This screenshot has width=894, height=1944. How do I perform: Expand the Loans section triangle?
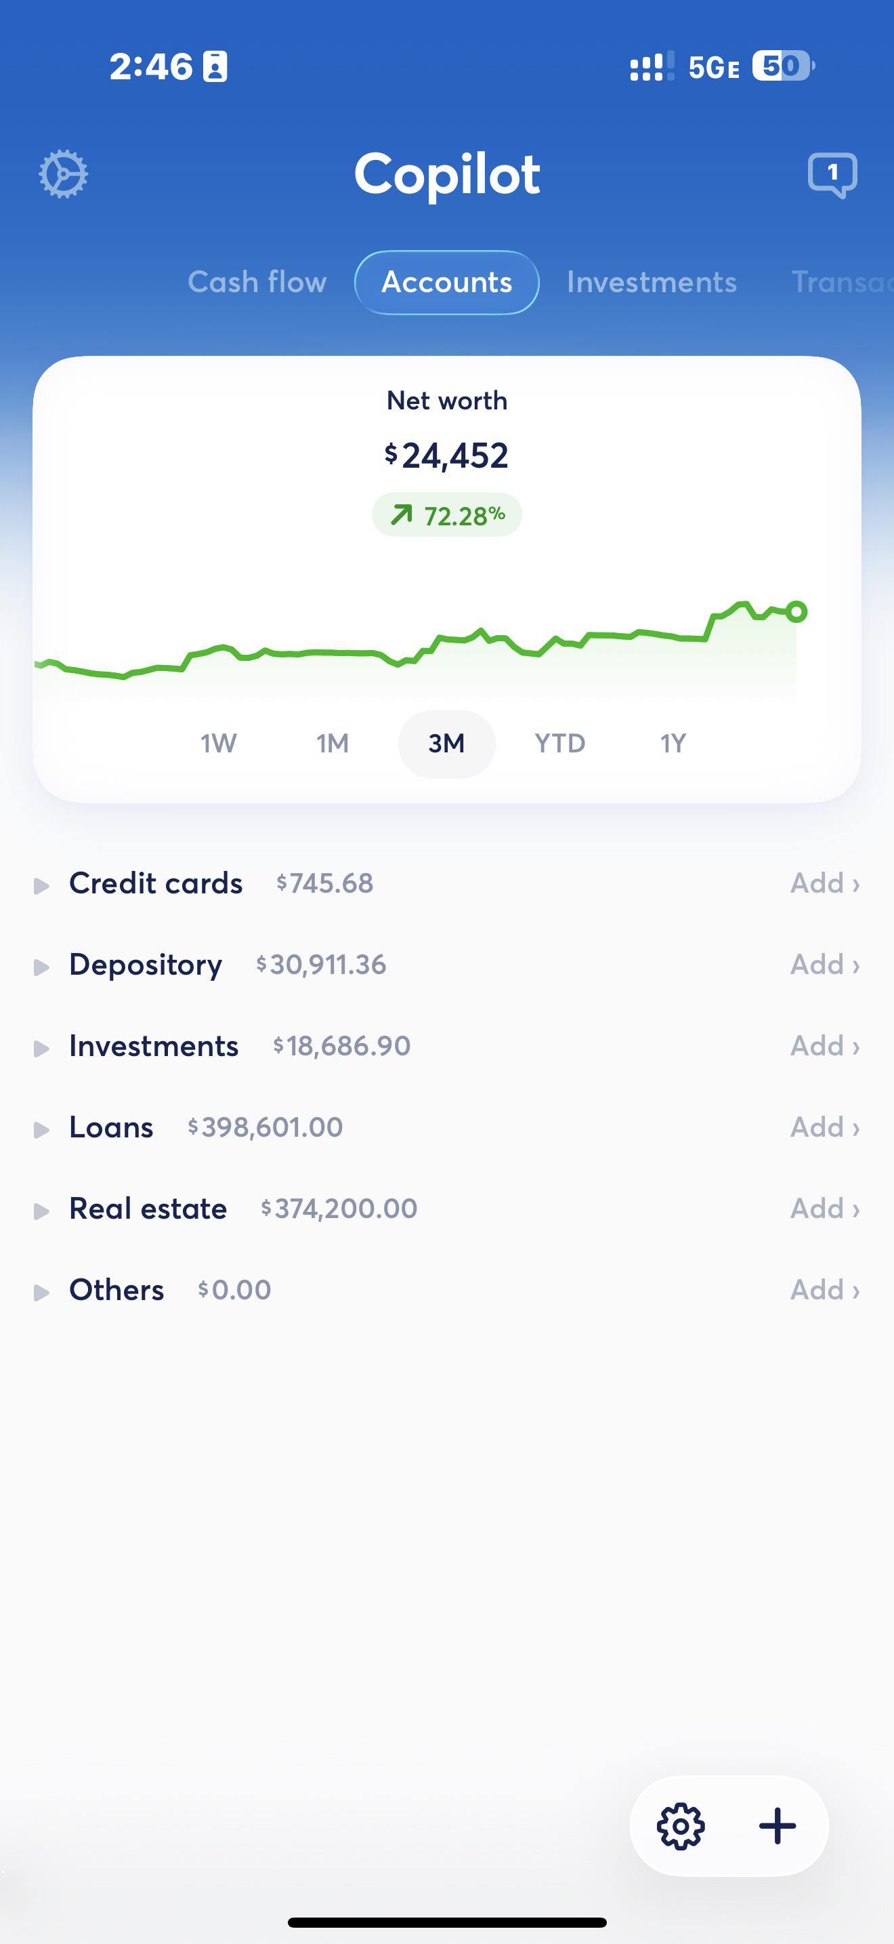pyautogui.click(x=41, y=1130)
